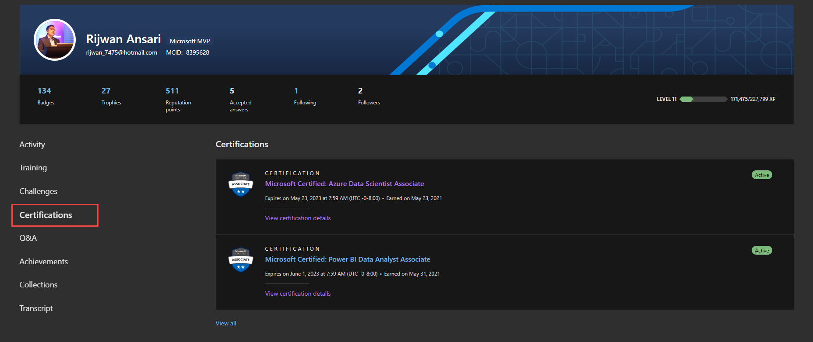Open the Activity section in the sidebar
Viewport: 813px width, 342px height.
[x=32, y=145]
